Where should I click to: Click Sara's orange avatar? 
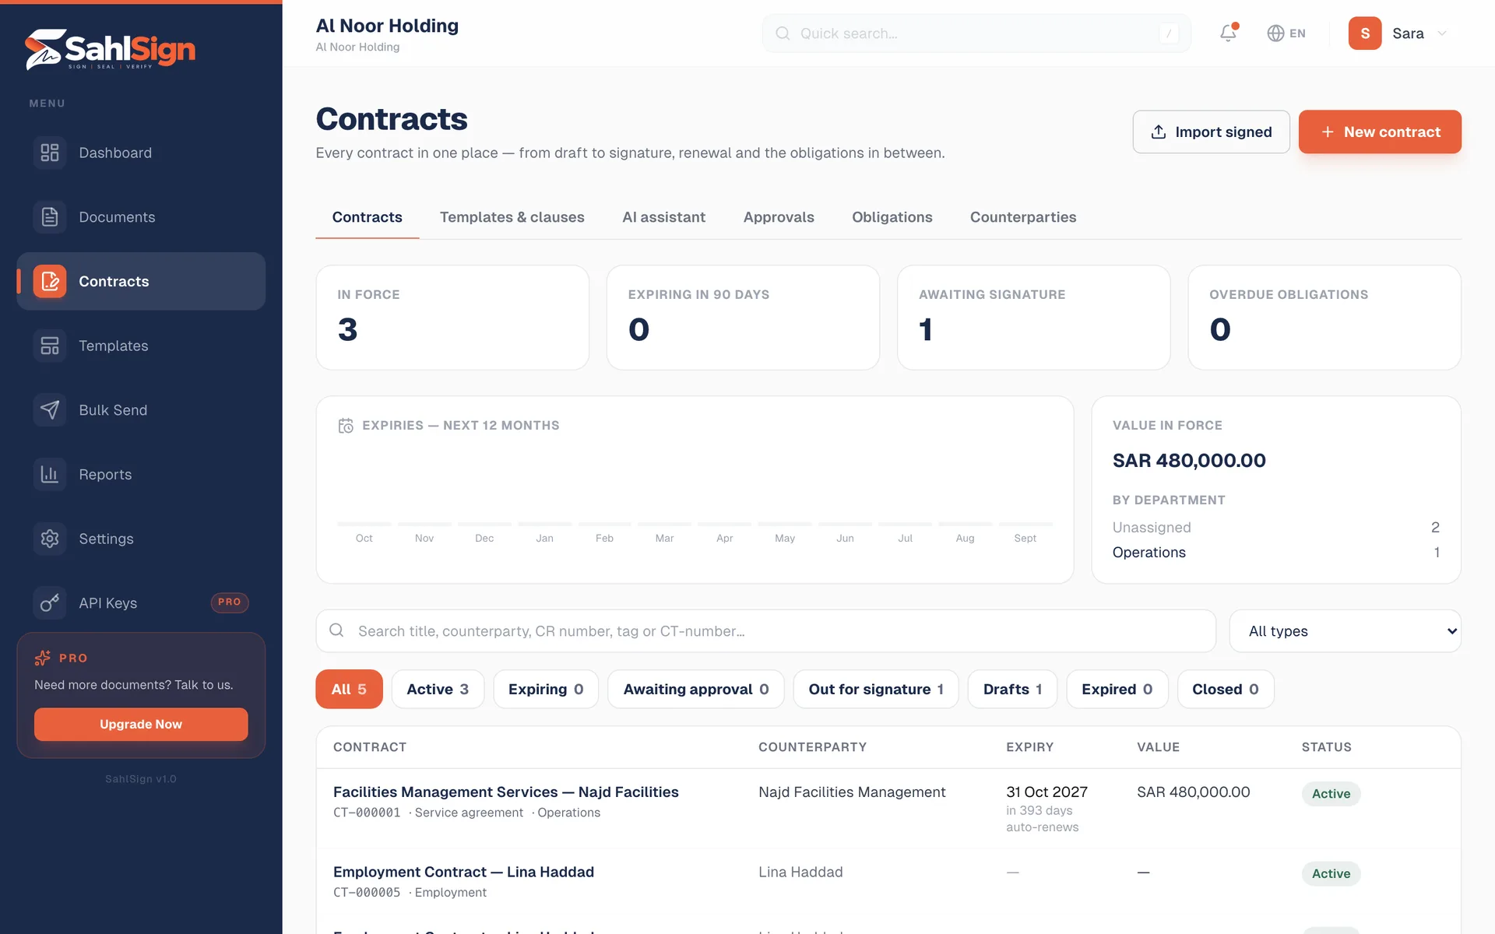coord(1365,33)
